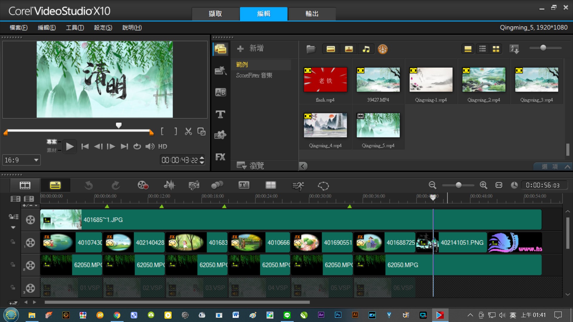Increase the preview timecode value
The image size is (573, 322).
pyautogui.click(x=202, y=158)
